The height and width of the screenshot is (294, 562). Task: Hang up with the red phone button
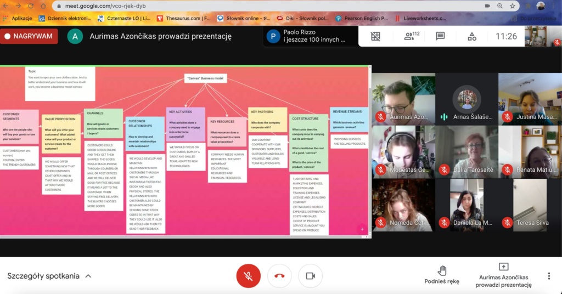[279, 276]
